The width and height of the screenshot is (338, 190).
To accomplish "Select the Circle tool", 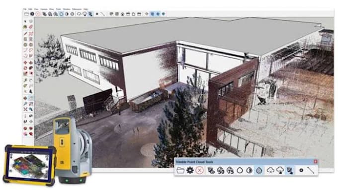I will pos(25,45).
